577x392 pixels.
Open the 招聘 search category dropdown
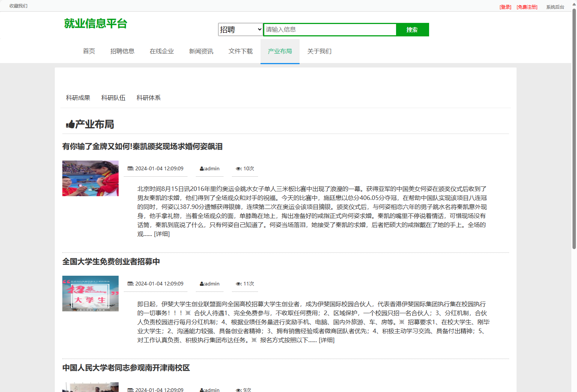(x=240, y=29)
